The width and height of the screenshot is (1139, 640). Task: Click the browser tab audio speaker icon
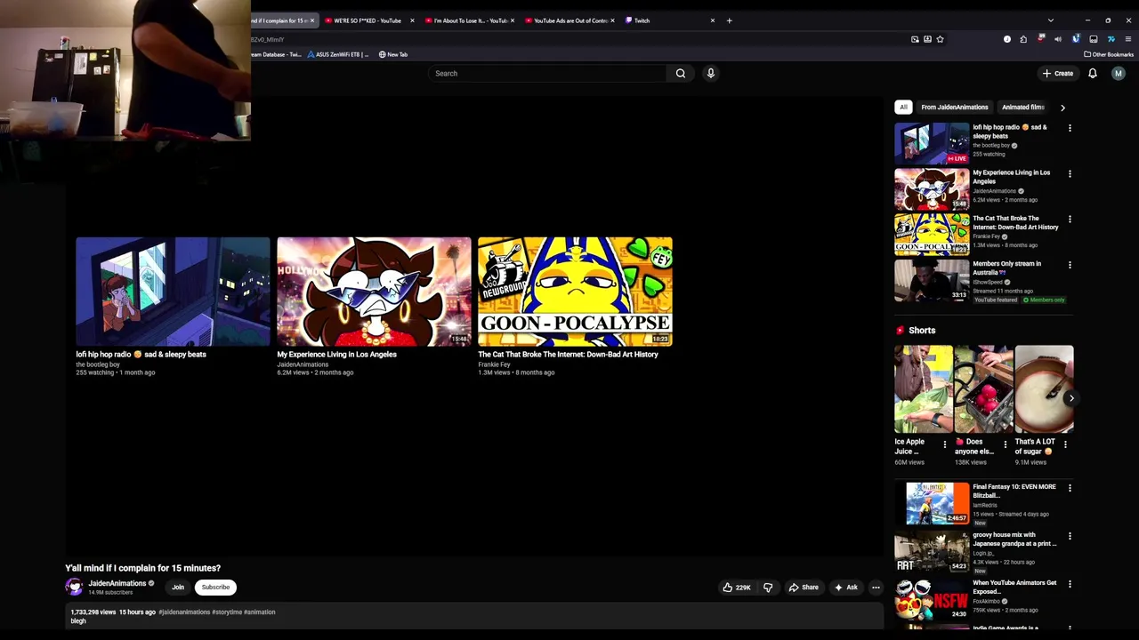pos(1058,39)
